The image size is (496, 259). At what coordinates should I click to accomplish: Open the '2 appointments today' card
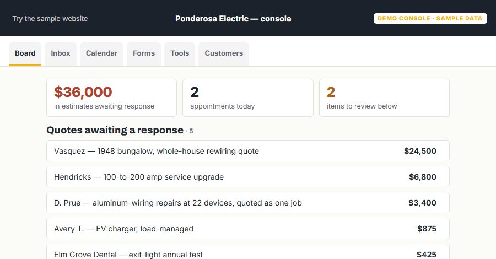pos(248,98)
